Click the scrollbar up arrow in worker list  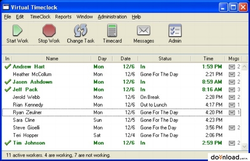[x=244, y=67]
